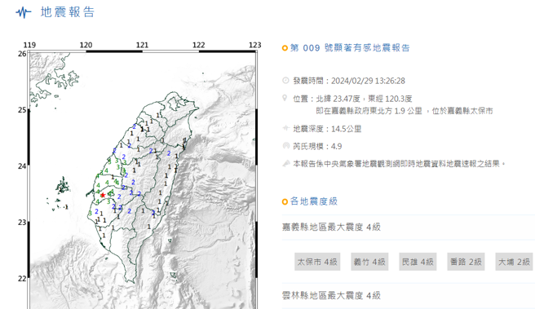Click the orange circle bullet beside 各地震度級
Image resolution: width=535 pixels, height=309 pixels.
point(285,202)
